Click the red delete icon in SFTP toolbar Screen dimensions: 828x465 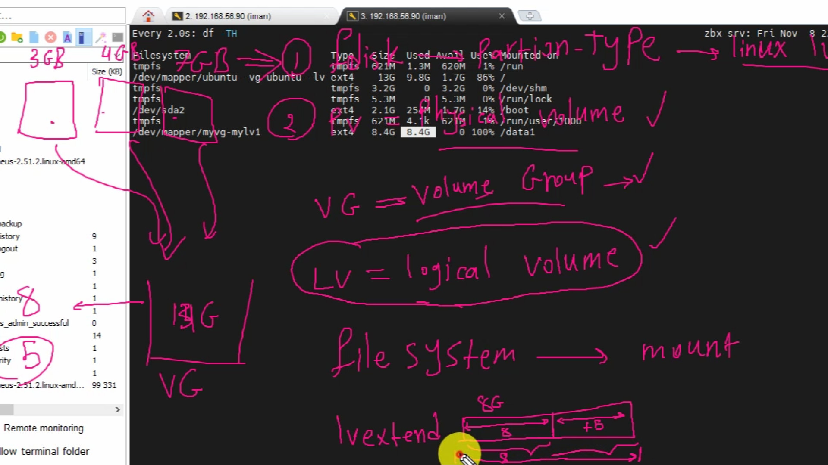pyautogui.click(x=50, y=38)
